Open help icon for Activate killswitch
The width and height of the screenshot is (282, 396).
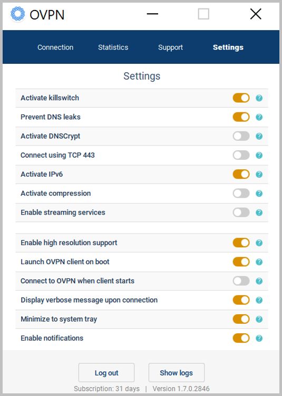point(259,98)
